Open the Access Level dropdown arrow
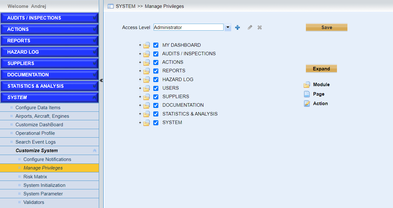This screenshot has height=208, width=393. click(x=228, y=27)
